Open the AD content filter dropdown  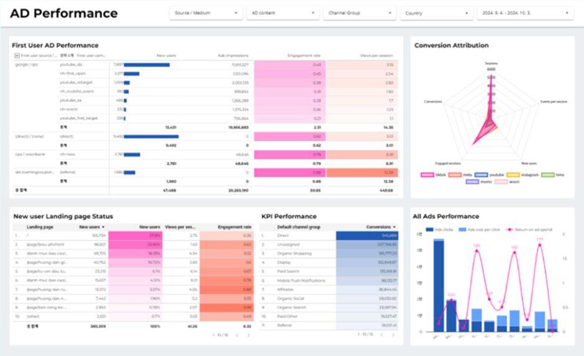pyautogui.click(x=283, y=13)
